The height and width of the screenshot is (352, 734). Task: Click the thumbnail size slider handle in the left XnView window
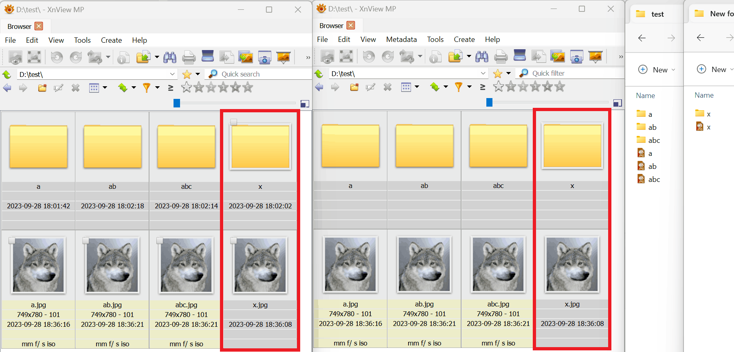177,103
